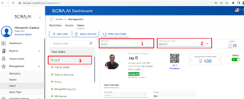
Task: Open saved passwords key icon
Action: pyautogui.click(x=216, y=3)
